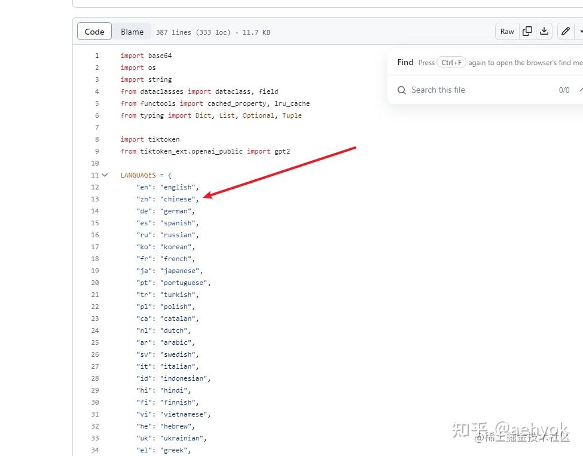
Task: Collapse the LANGUAGES block at line 11
Action: coord(105,175)
